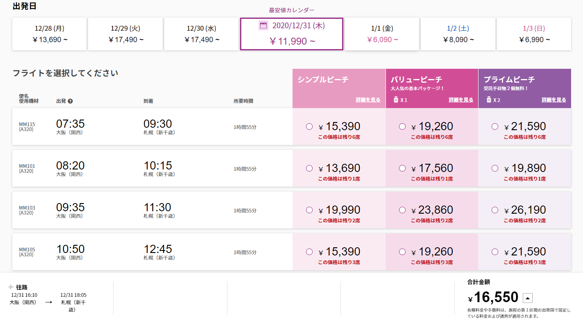Choose the 12/30 (水) departure date
This screenshot has width=583, height=323.
[202, 34]
